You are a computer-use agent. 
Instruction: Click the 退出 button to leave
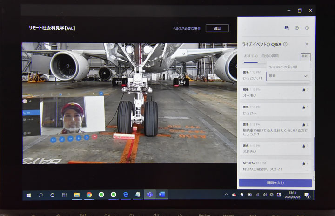coord(217,28)
